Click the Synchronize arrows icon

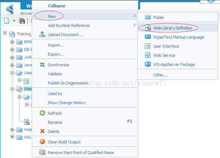click(42, 64)
